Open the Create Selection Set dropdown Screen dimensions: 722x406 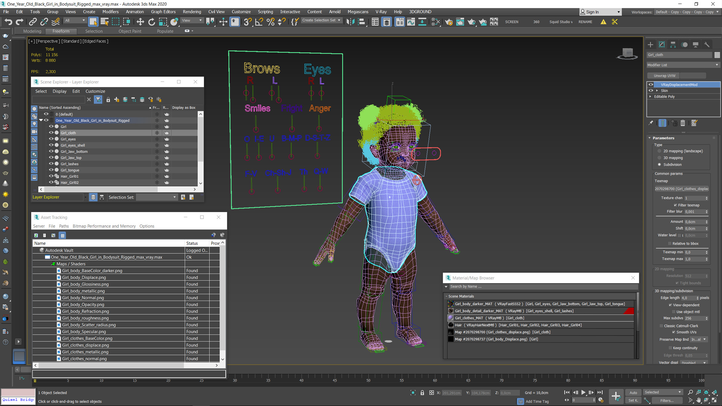tap(322, 20)
